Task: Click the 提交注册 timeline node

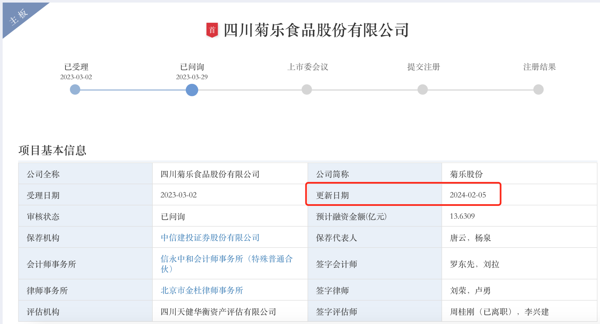Action: point(423,90)
